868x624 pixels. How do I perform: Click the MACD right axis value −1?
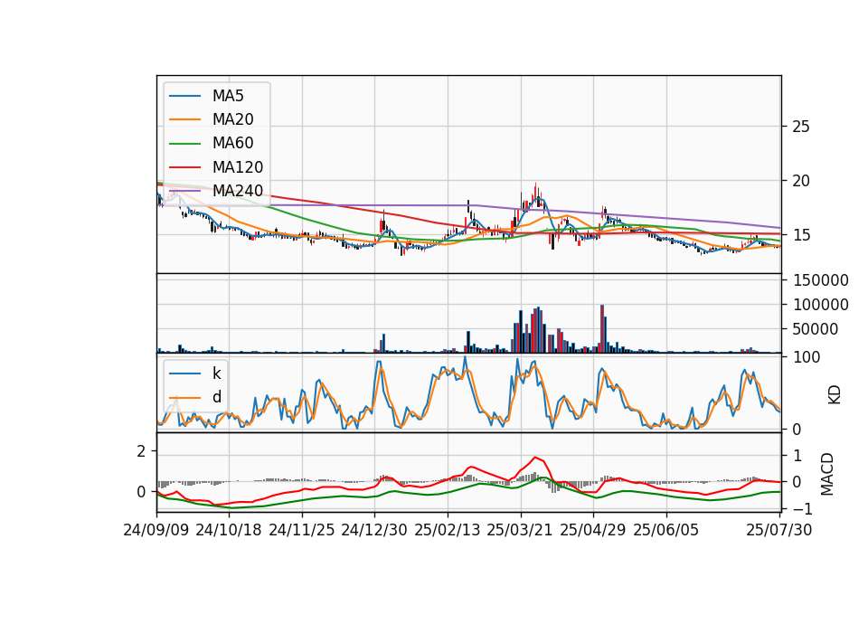tap(802, 509)
